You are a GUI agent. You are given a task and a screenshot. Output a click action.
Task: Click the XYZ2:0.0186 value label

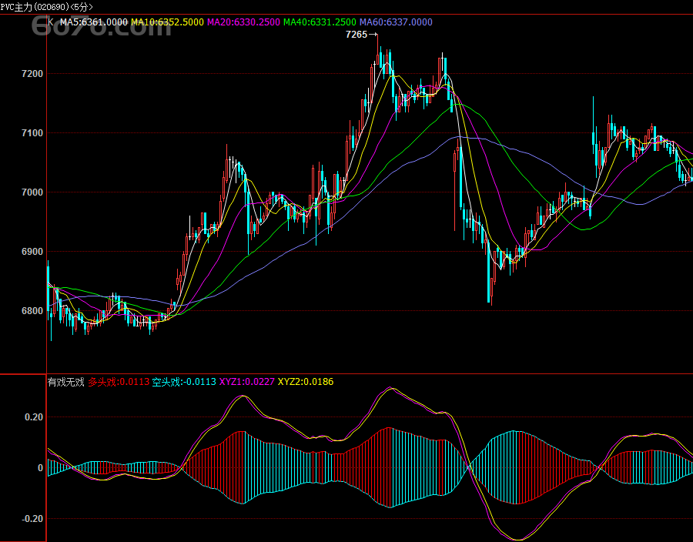click(306, 382)
